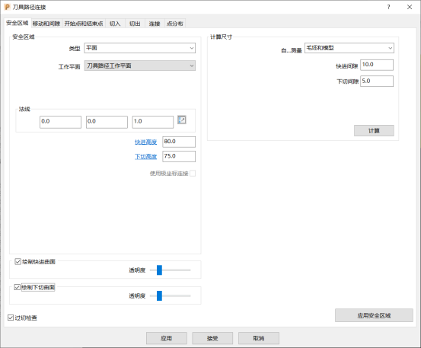
Task: Open the help question mark button
Action: pos(388,7)
